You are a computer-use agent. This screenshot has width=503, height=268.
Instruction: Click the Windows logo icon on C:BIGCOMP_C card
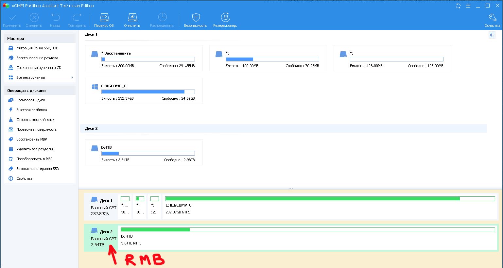[95, 87]
